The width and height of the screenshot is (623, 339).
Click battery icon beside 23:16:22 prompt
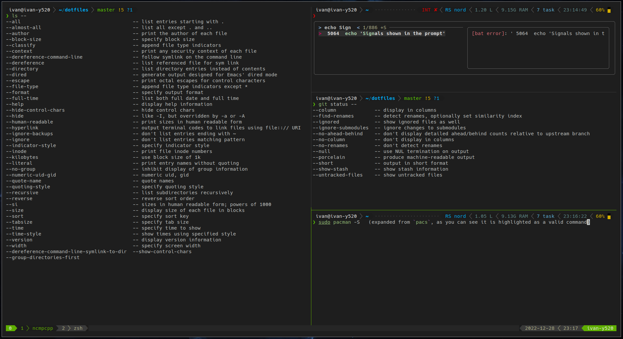coord(609,216)
